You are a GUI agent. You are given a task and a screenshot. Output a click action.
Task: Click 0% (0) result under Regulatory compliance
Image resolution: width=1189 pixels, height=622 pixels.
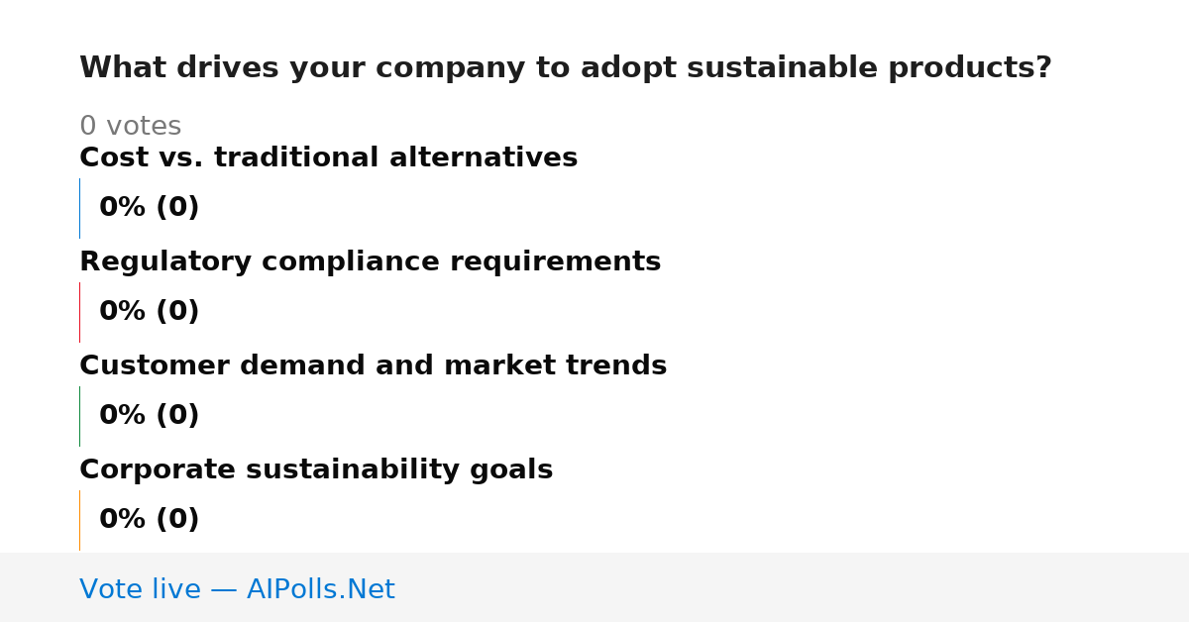click(x=150, y=312)
